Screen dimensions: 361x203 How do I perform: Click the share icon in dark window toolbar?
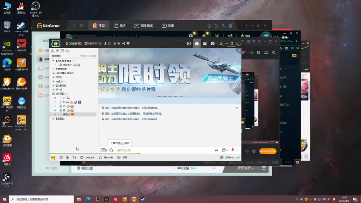pos(273,52)
